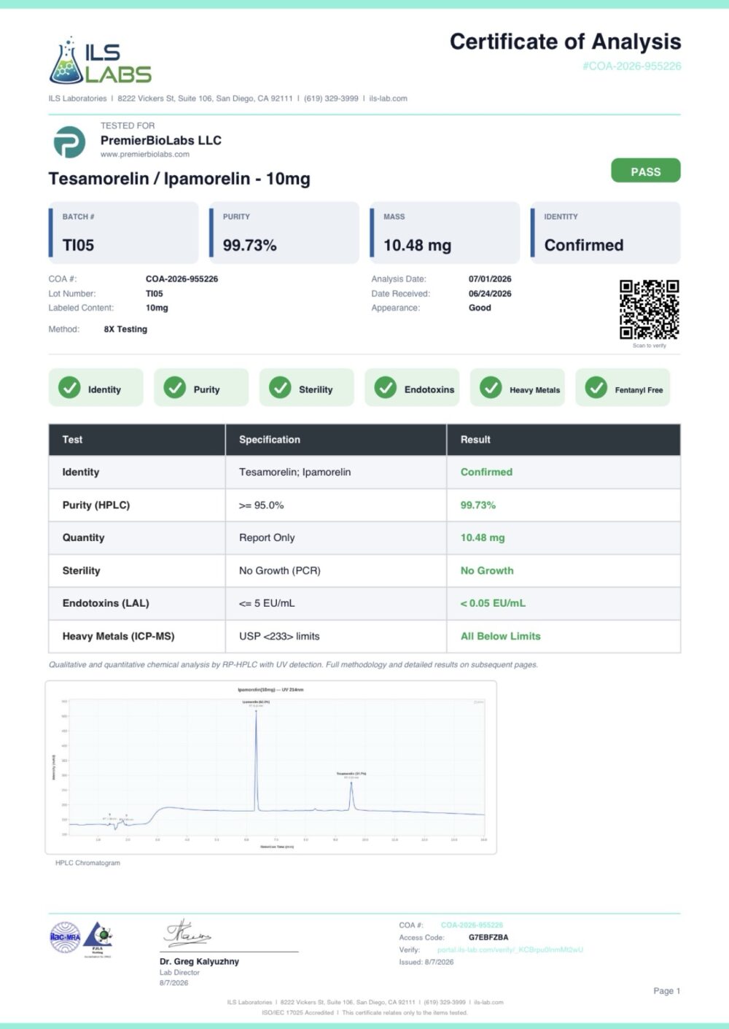The image size is (729, 1029).
Task: Click the 'Page 1' indicator
Action: 666,990
